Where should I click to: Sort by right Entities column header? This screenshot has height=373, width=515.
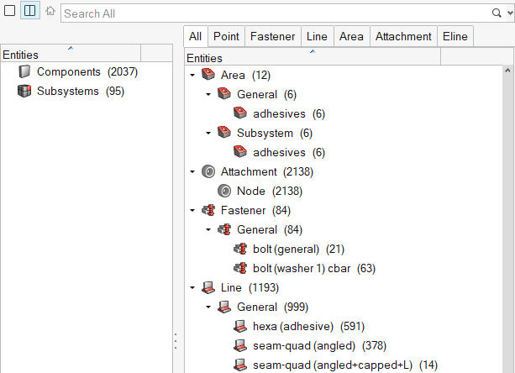[336, 58]
